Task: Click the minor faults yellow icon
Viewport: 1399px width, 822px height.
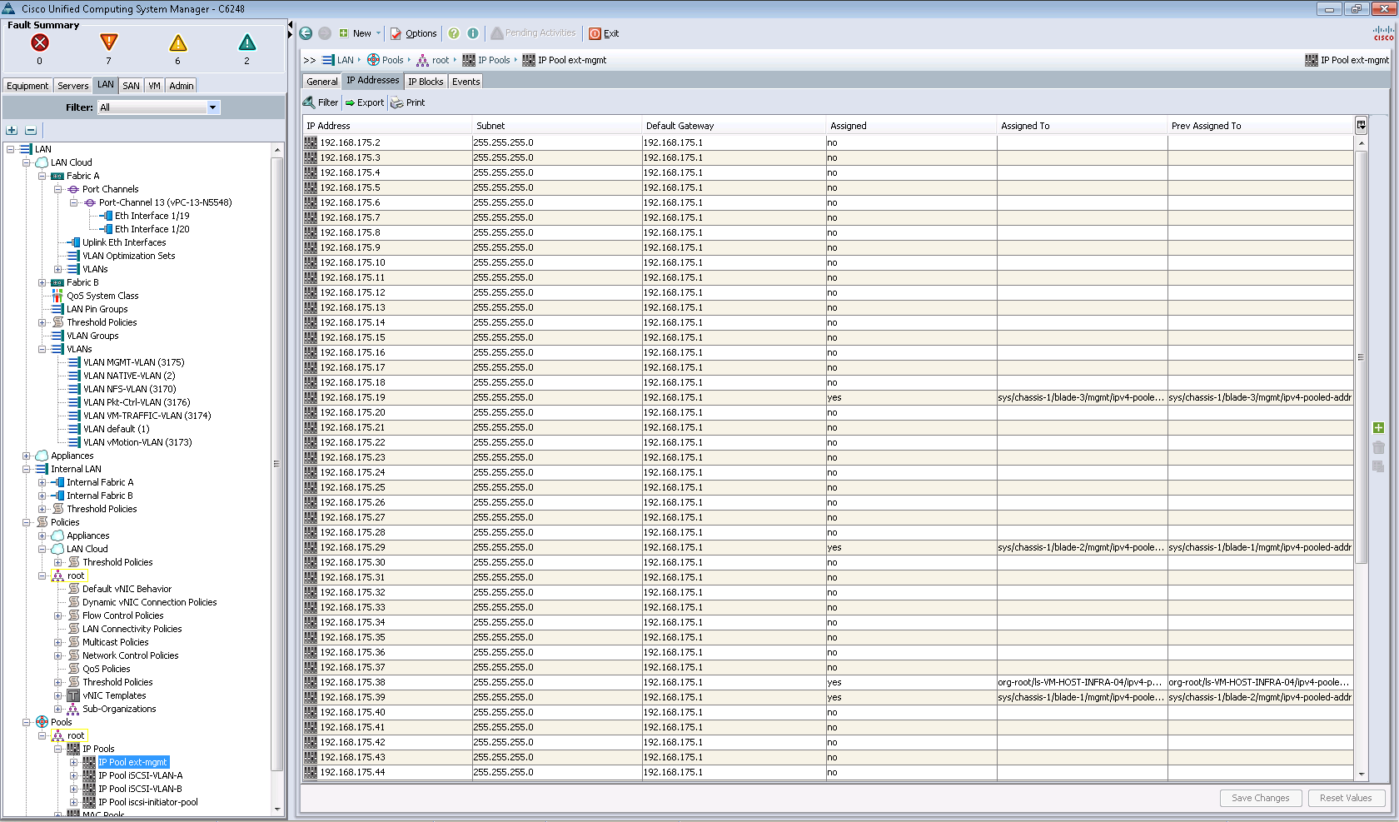Action: (x=177, y=42)
